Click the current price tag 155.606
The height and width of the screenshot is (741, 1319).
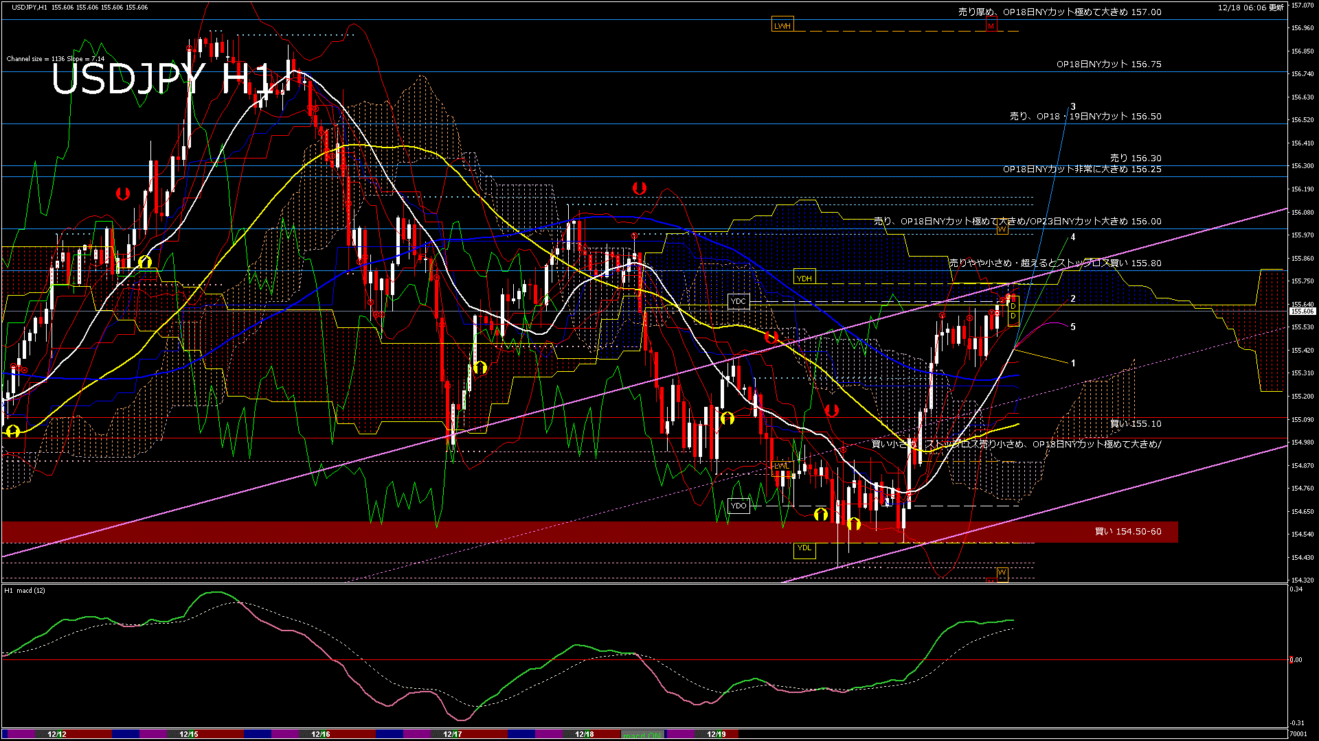pyautogui.click(x=1302, y=311)
